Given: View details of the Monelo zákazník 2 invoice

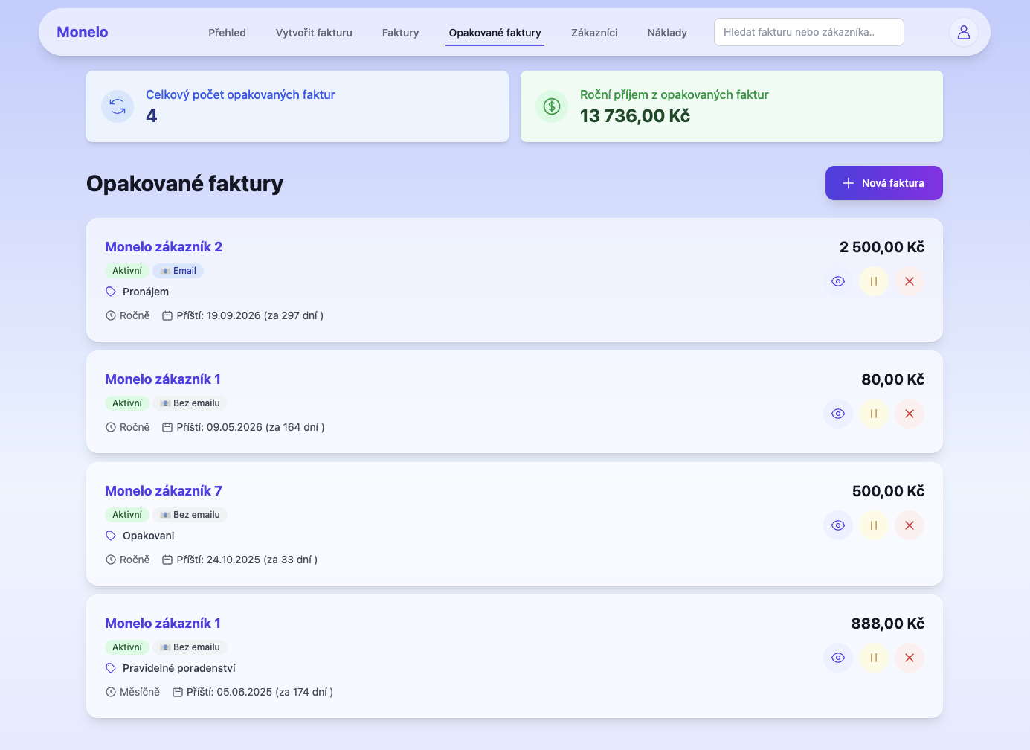Looking at the screenshot, I should 838,281.
